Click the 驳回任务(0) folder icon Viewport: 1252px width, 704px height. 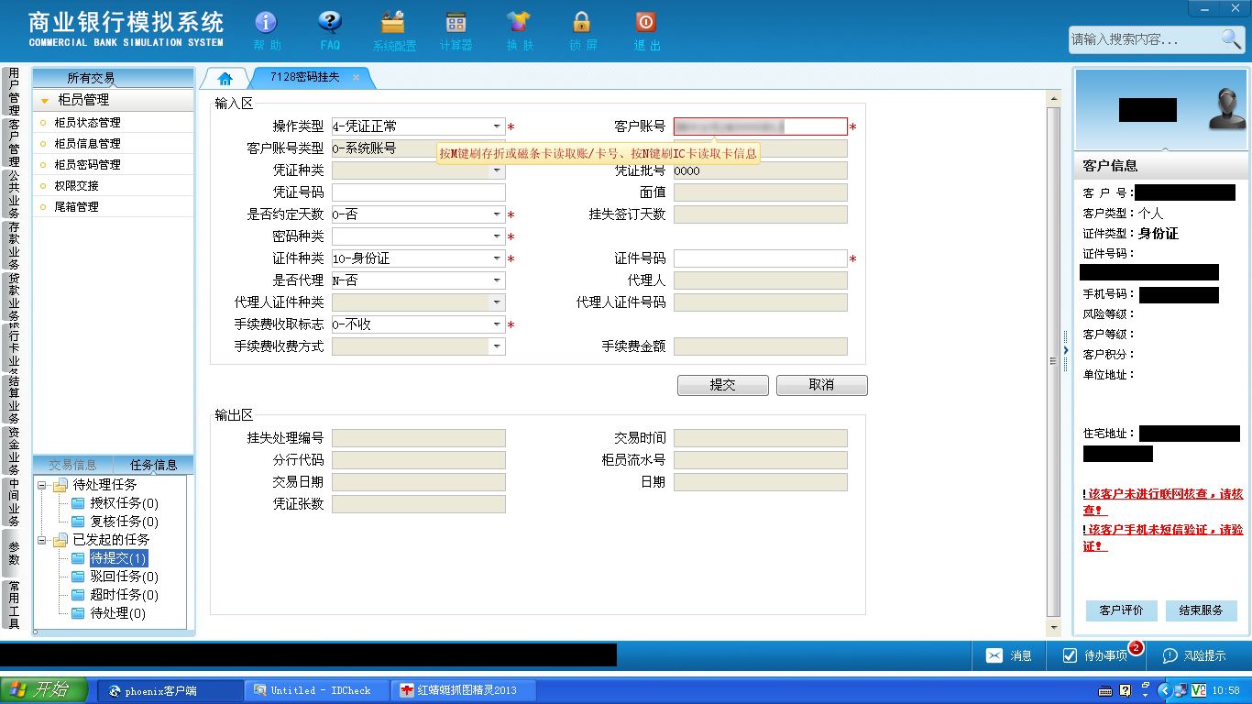point(78,577)
